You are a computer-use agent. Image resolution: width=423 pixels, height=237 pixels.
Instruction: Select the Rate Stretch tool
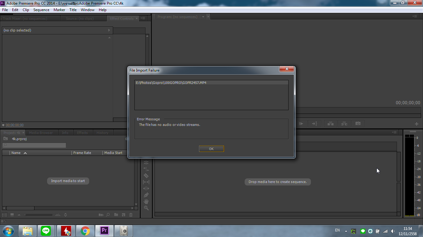tap(146, 169)
